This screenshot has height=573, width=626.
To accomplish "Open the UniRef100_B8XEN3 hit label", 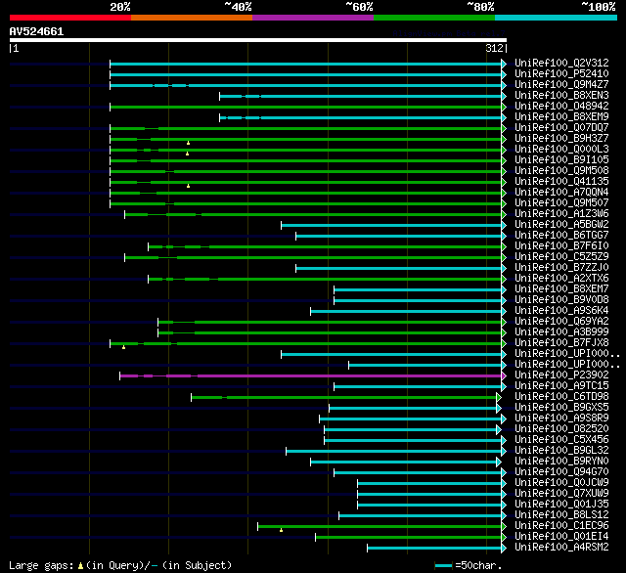I will [x=561, y=95].
